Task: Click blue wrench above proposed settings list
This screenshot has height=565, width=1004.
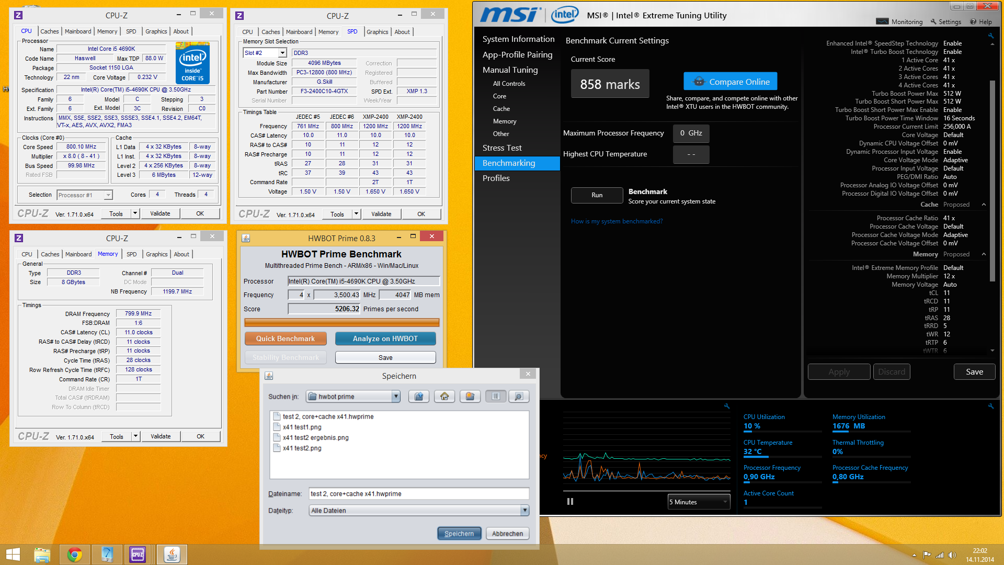Action: click(990, 36)
